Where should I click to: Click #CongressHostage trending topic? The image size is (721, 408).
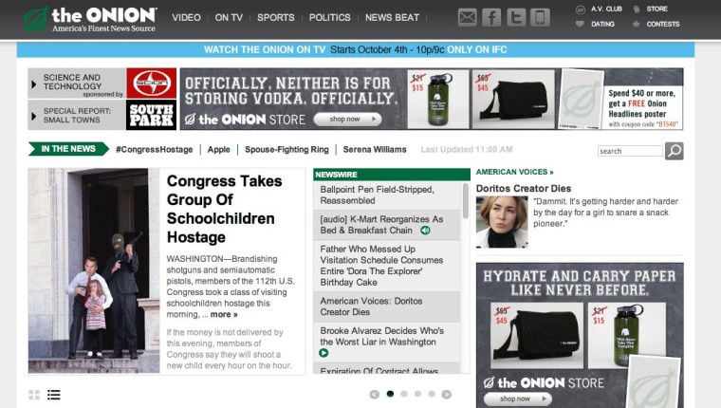(x=155, y=150)
